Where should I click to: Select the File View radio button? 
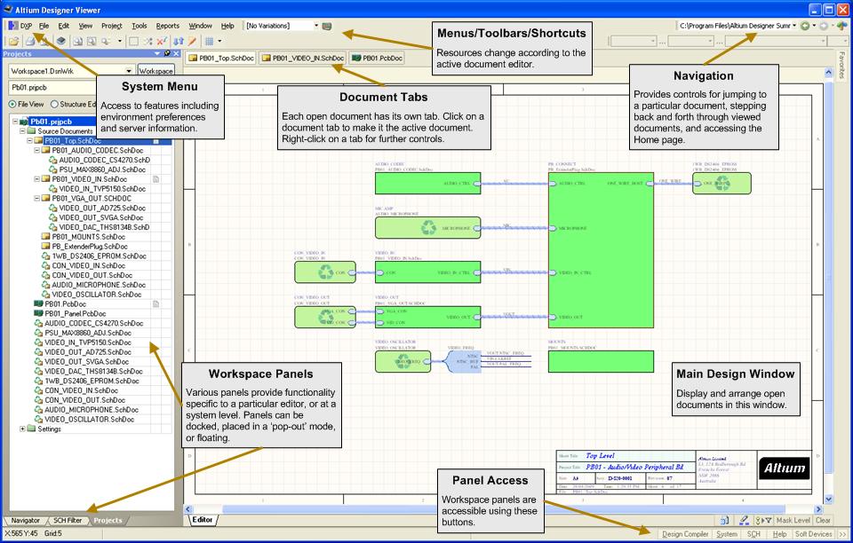tap(12, 105)
